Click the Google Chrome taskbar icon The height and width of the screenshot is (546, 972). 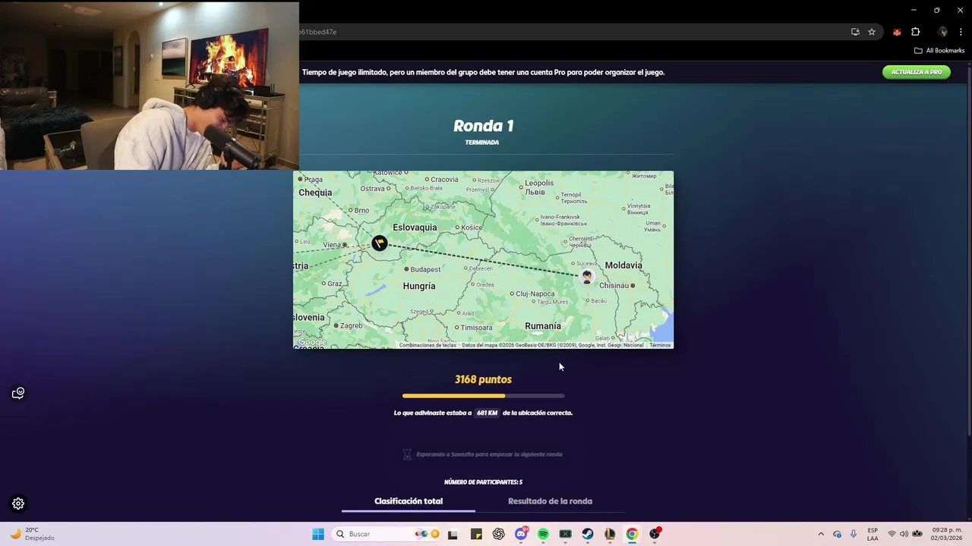(x=632, y=534)
